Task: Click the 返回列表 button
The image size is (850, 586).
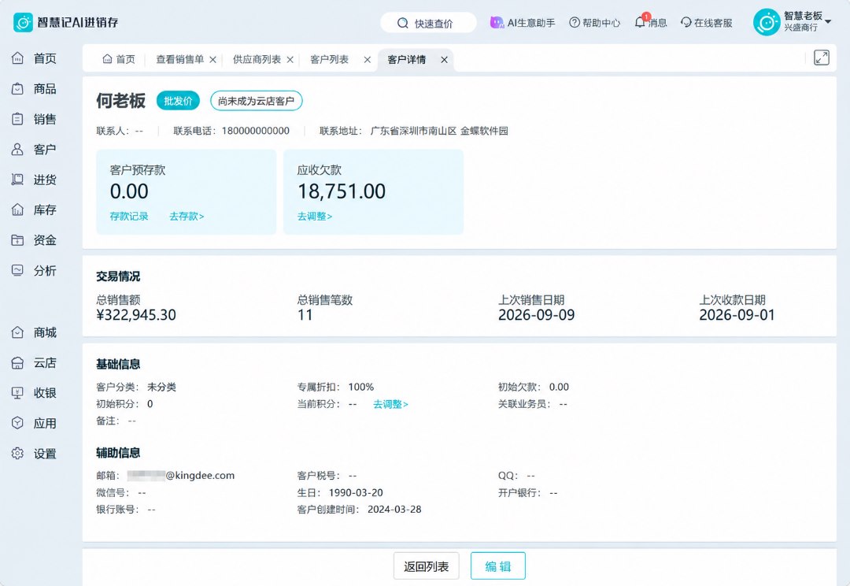Action: [x=426, y=566]
